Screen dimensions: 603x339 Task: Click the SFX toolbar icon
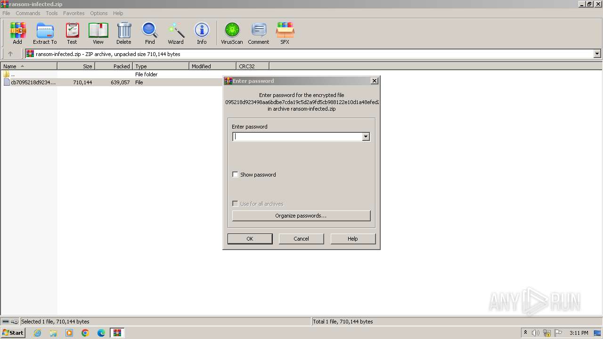[x=285, y=33]
